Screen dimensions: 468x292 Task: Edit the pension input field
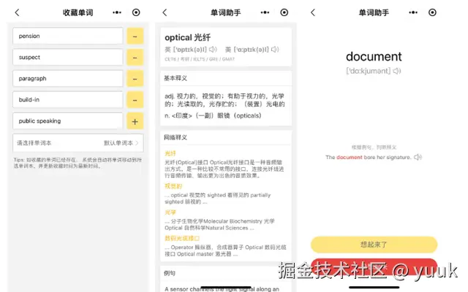68,36
